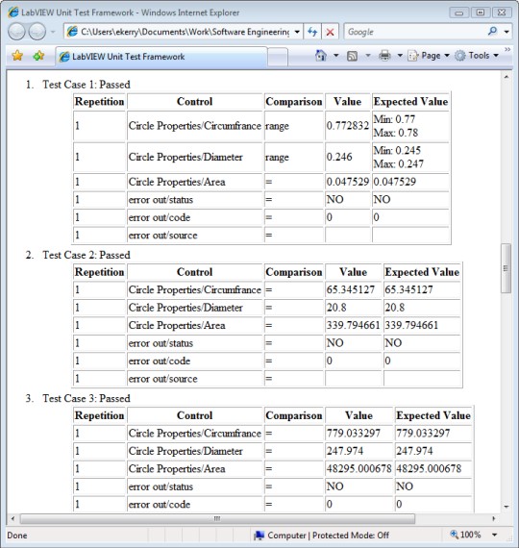
Task: Open the search provider options dropdown
Action: (x=507, y=32)
